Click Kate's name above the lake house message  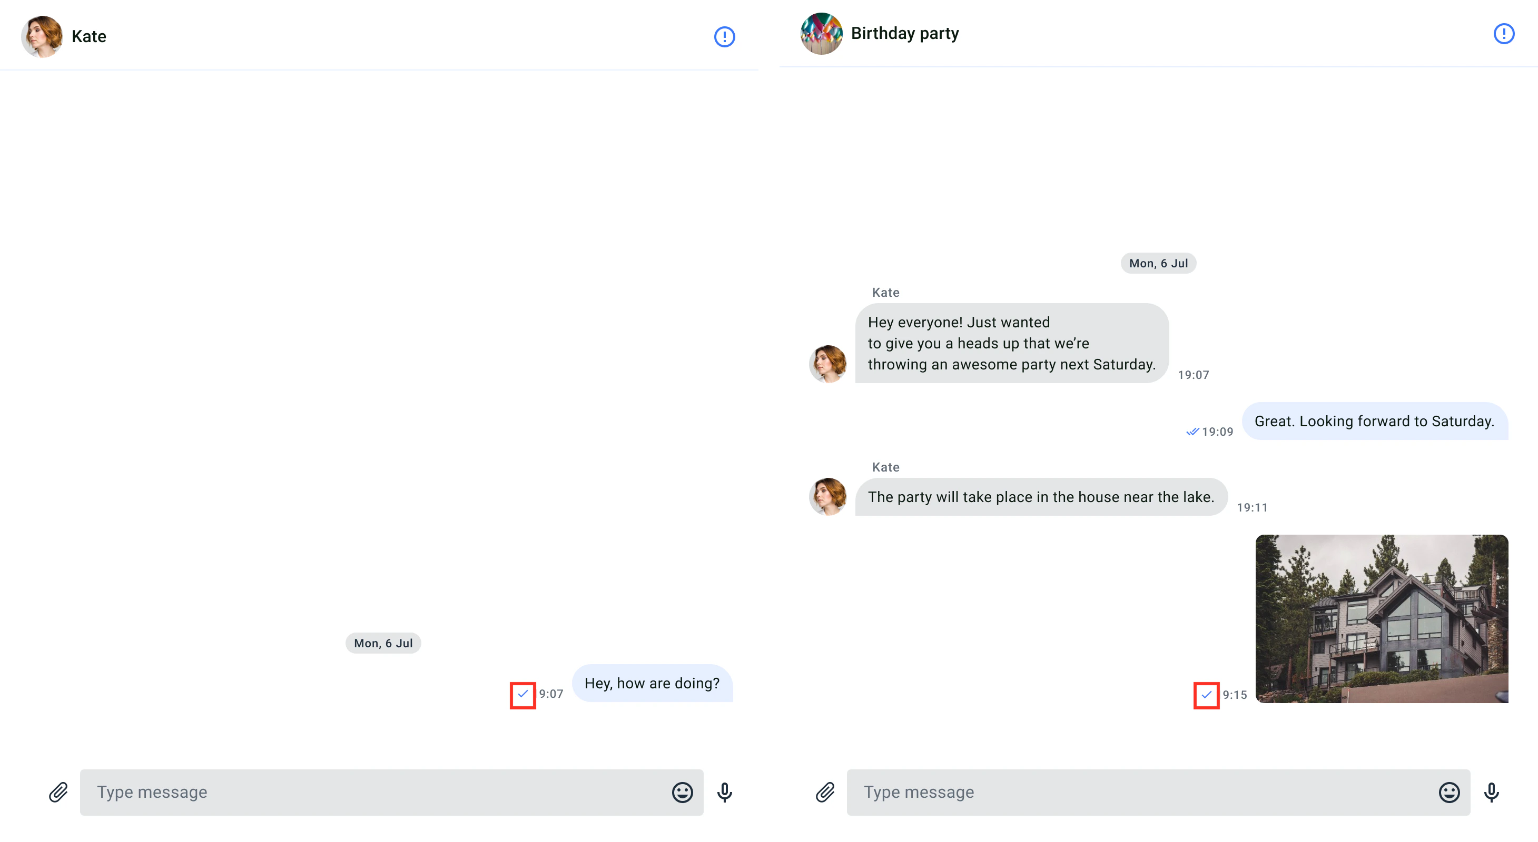(885, 467)
